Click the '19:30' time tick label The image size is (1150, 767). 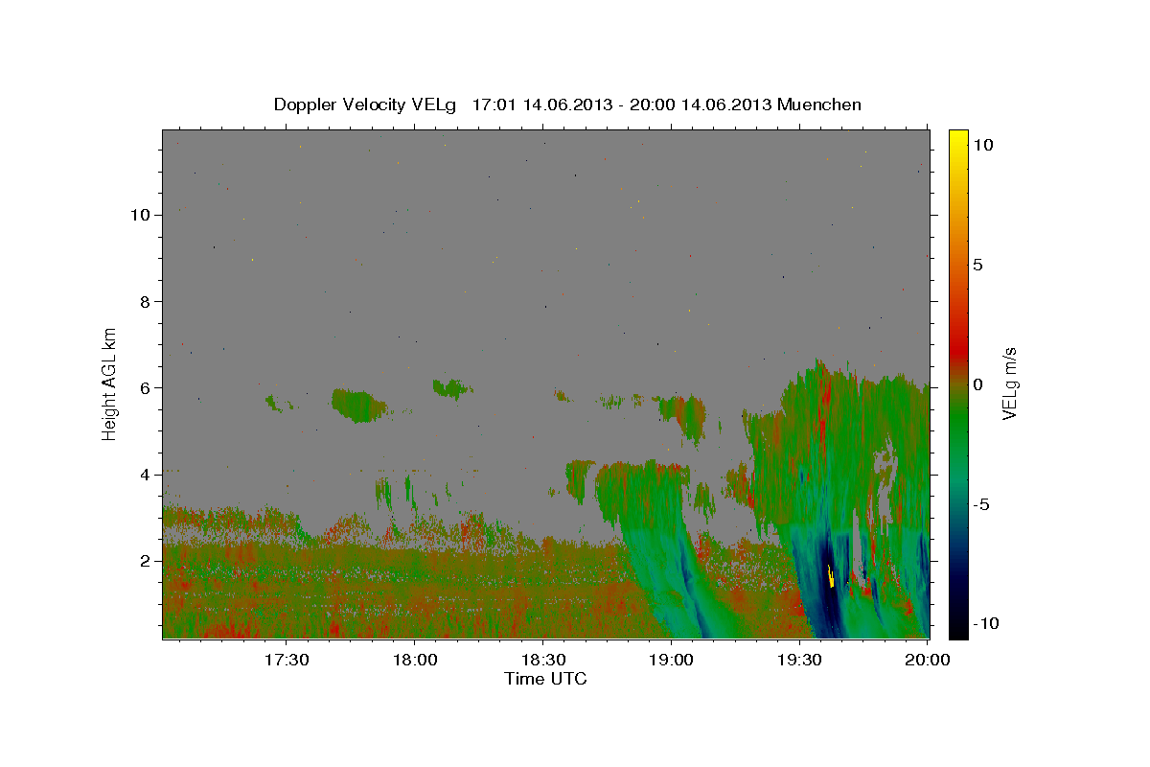coord(799,661)
